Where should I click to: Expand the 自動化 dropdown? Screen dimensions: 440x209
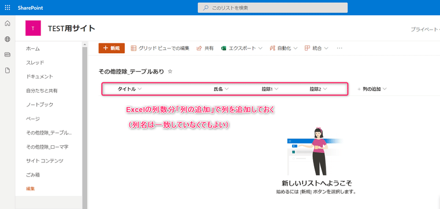tap(283, 48)
